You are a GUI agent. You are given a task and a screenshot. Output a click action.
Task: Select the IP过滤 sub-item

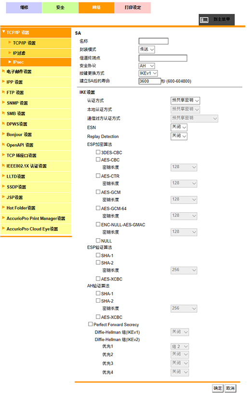tap(36, 53)
